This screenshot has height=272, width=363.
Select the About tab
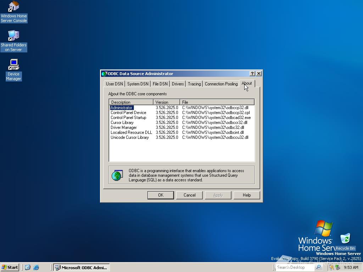[247, 83]
